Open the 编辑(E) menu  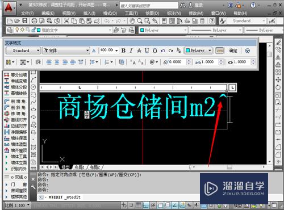tap(48, 14)
